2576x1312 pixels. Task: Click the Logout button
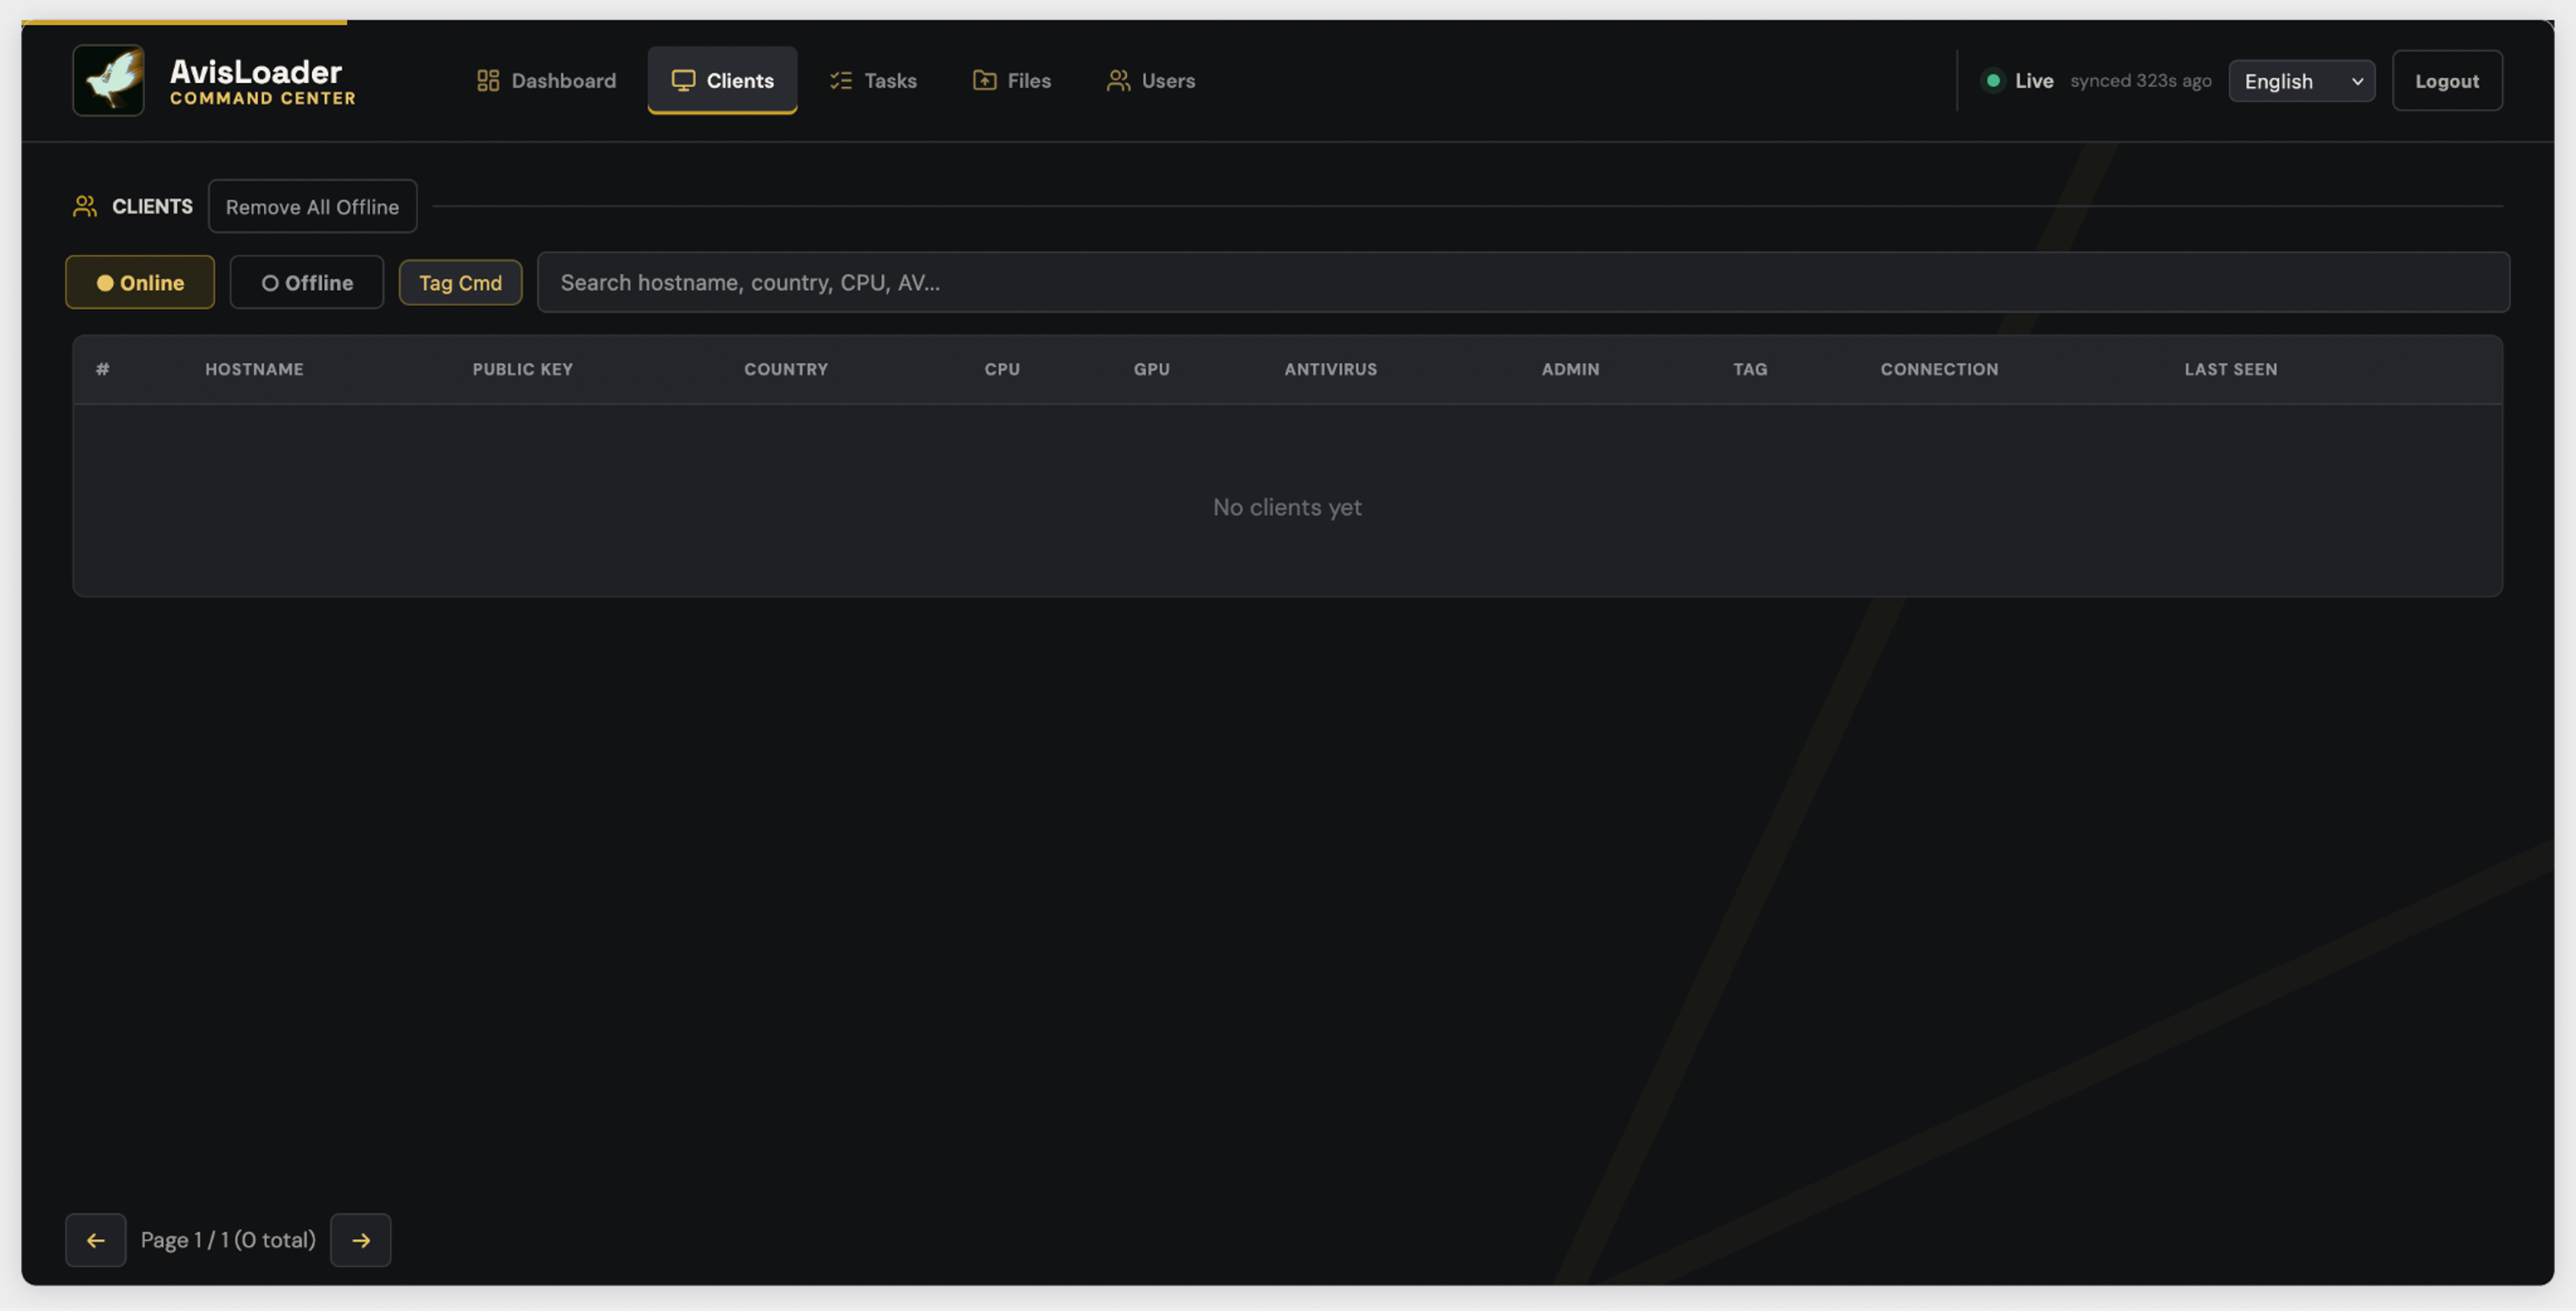point(2446,81)
